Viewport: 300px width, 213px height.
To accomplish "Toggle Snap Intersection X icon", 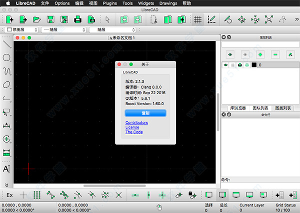I will (x=118, y=195).
